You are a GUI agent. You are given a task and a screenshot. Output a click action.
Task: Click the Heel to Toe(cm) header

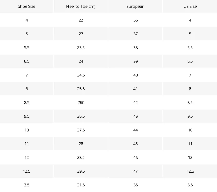(81, 6)
